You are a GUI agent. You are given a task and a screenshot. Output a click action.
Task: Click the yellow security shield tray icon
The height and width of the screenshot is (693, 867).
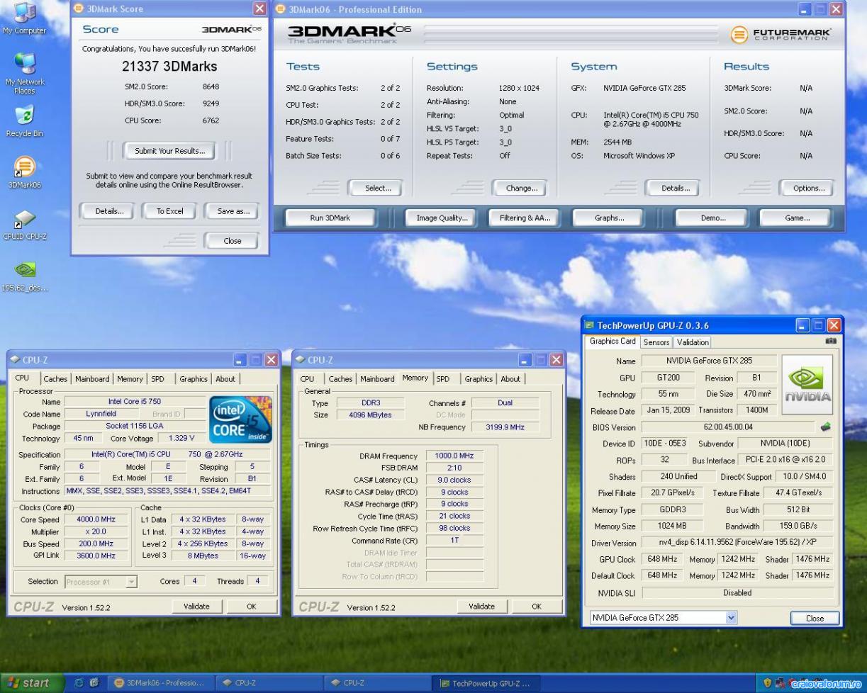pos(768,683)
